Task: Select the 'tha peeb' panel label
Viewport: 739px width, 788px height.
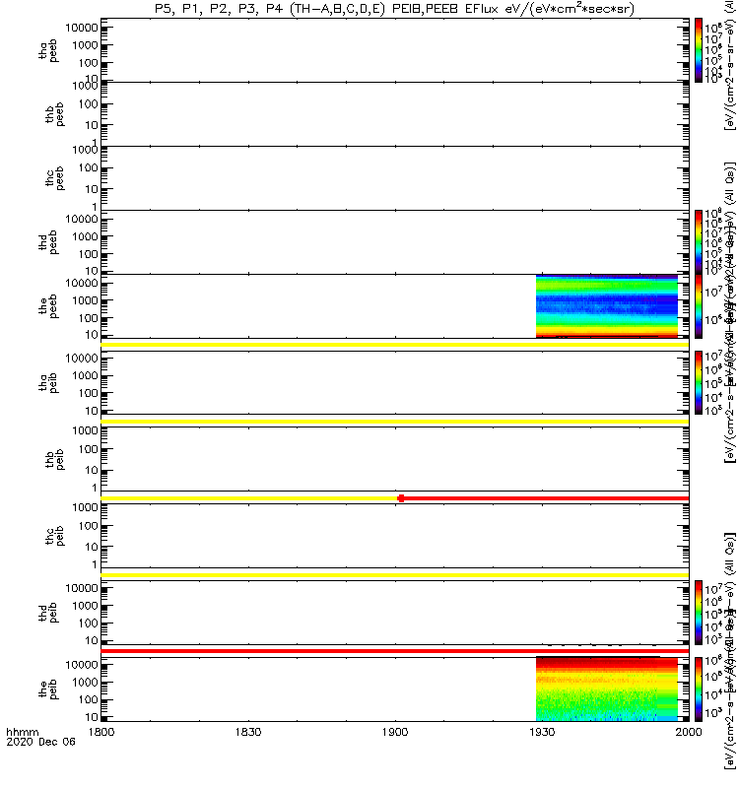Action: tap(48, 50)
